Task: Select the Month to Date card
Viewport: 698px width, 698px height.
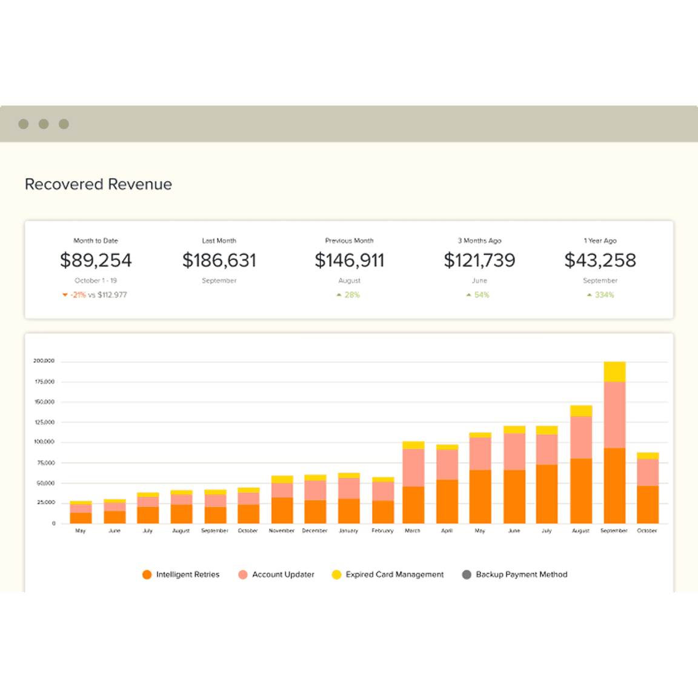Action: tap(95, 267)
